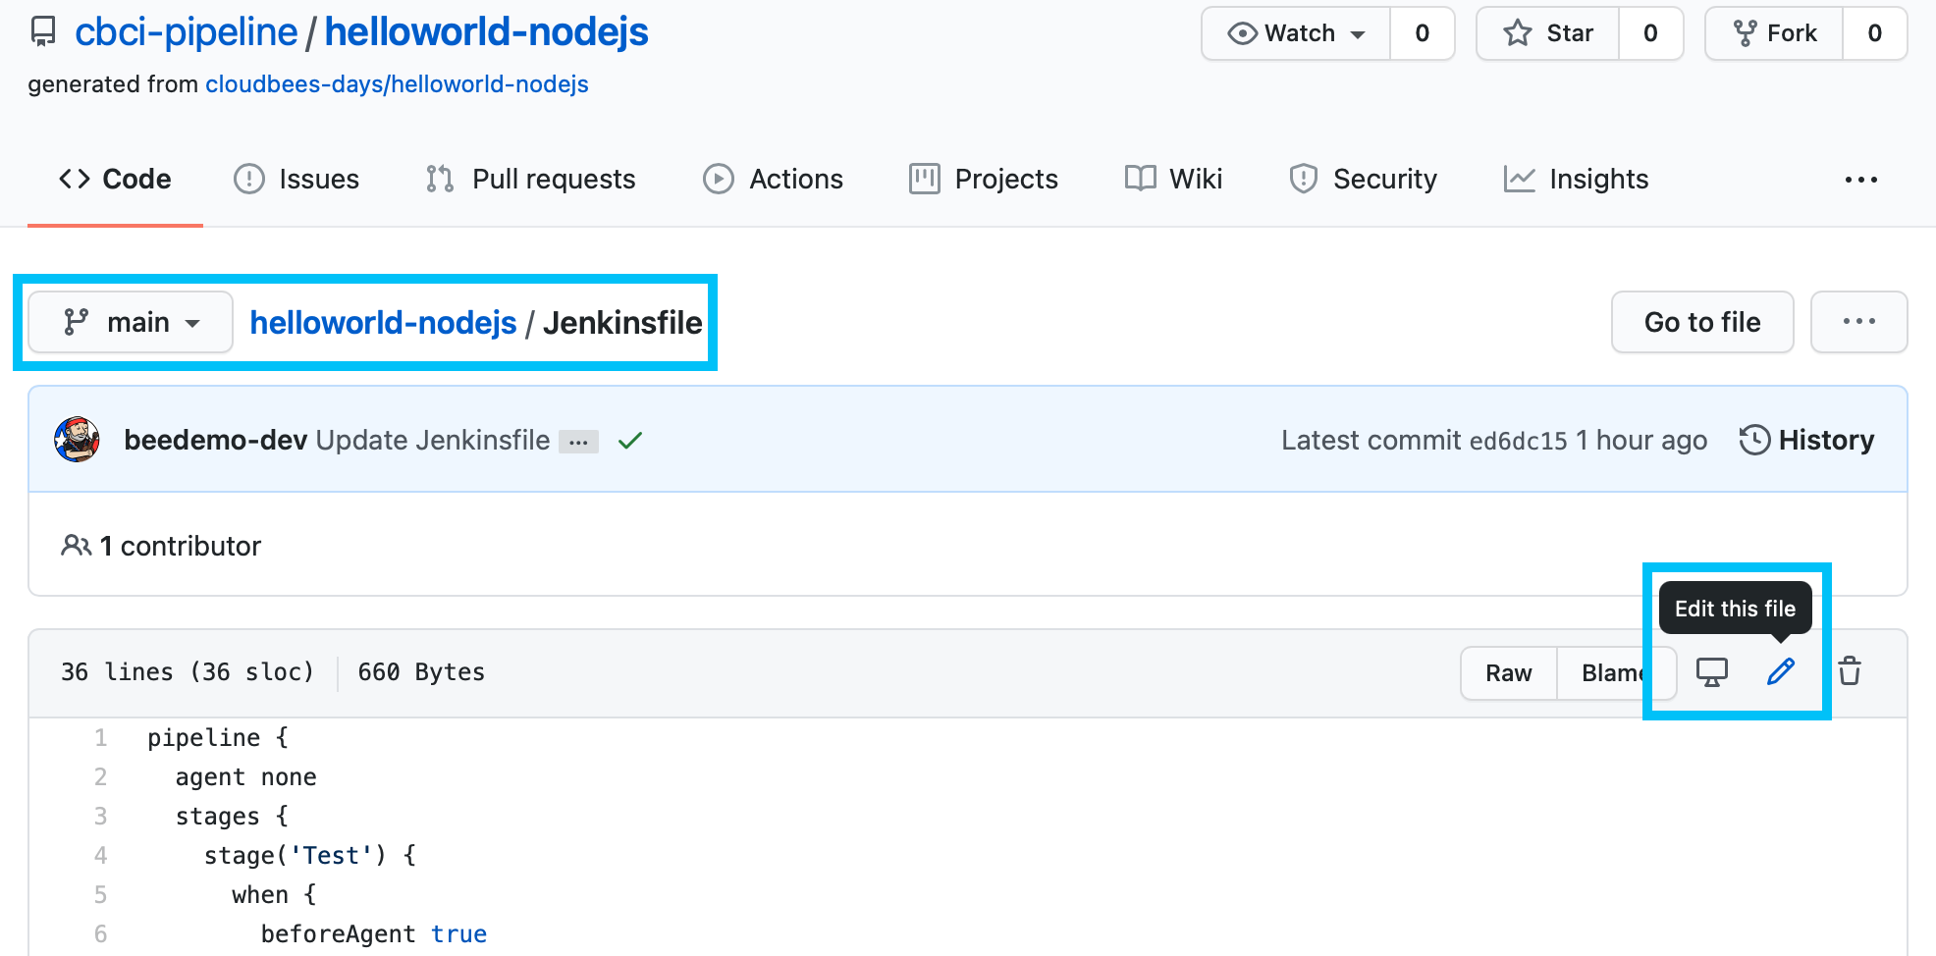Click the trash icon to delete this file
Viewport: 1936px width, 956px height.
[1850, 672]
